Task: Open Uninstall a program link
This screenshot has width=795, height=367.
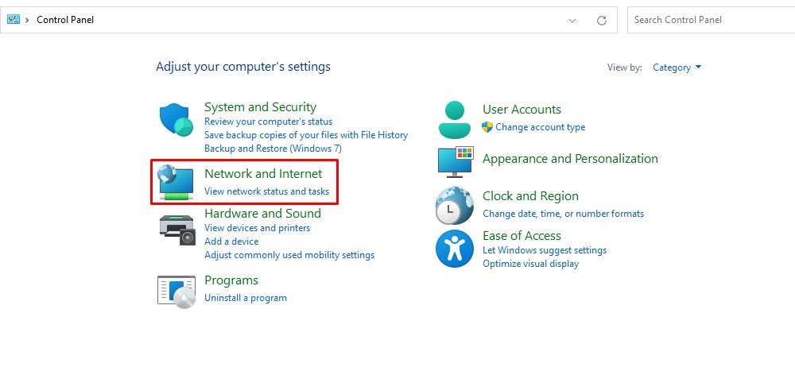Action: 246,298
